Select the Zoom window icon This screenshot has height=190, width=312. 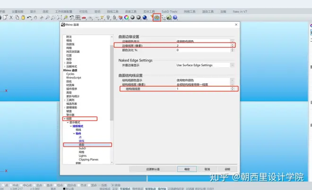point(53,17)
